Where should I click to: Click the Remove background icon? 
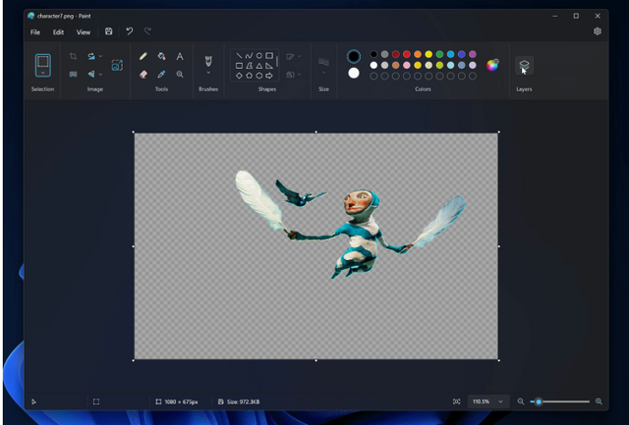pyautogui.click(x=73, y=74)
